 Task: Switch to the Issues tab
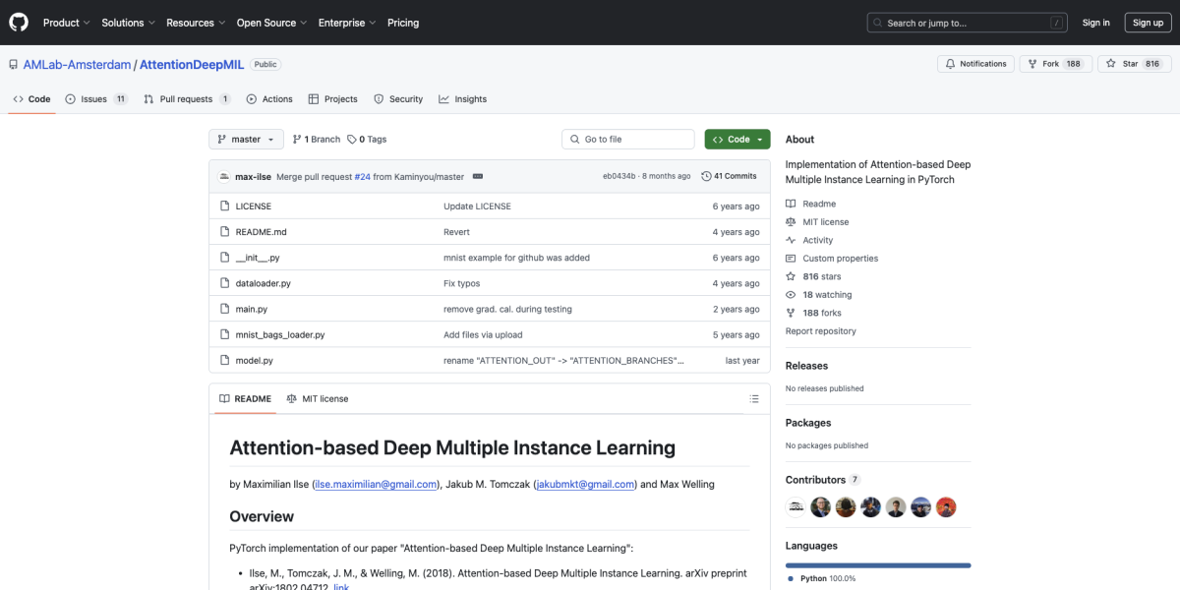[x=95, y=99]
